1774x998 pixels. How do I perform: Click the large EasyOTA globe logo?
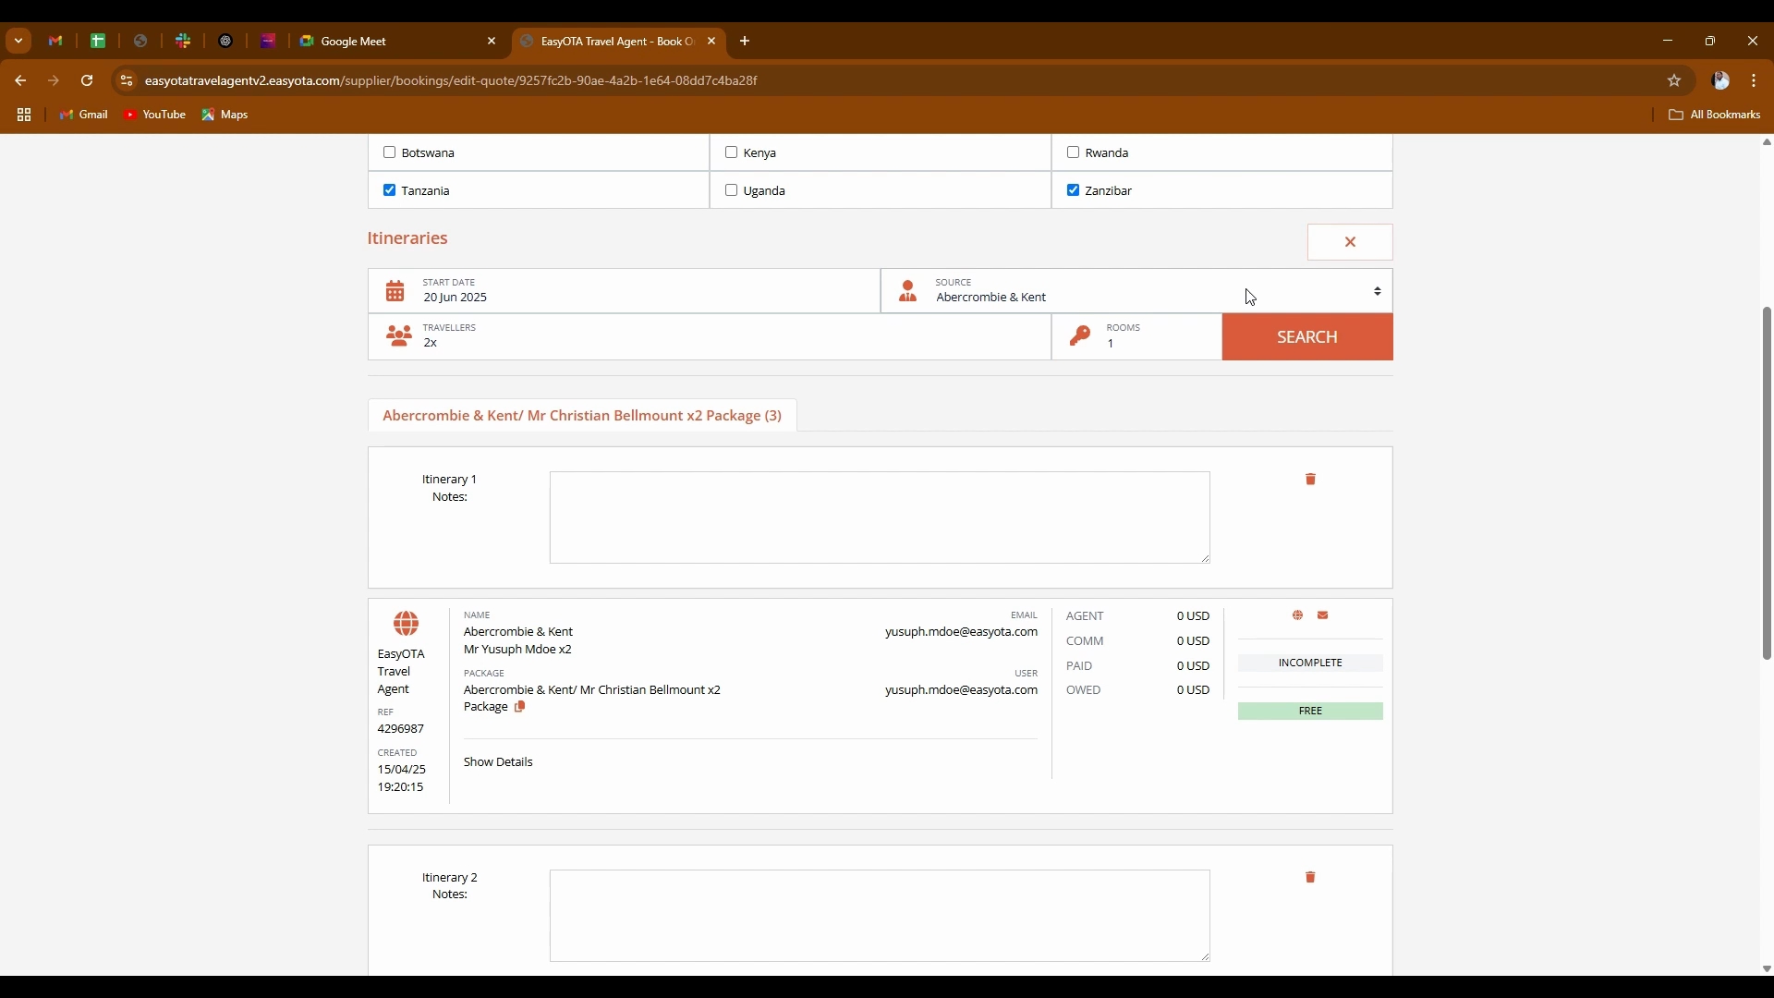coord(406,624)
